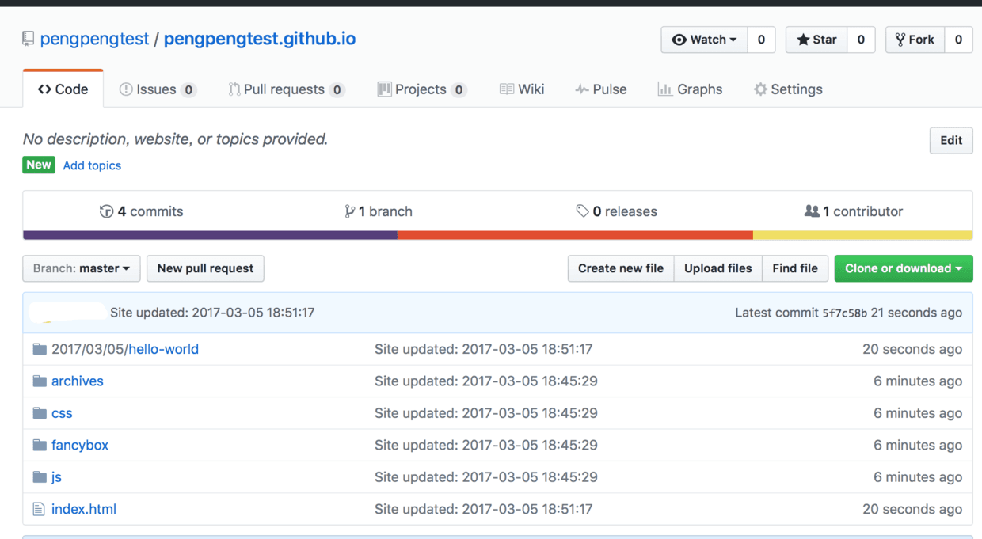The width and height of the screenshot is (982, 539).
Task: Click the folder icon for the fancybox row
Action: (x=40, y=445)
